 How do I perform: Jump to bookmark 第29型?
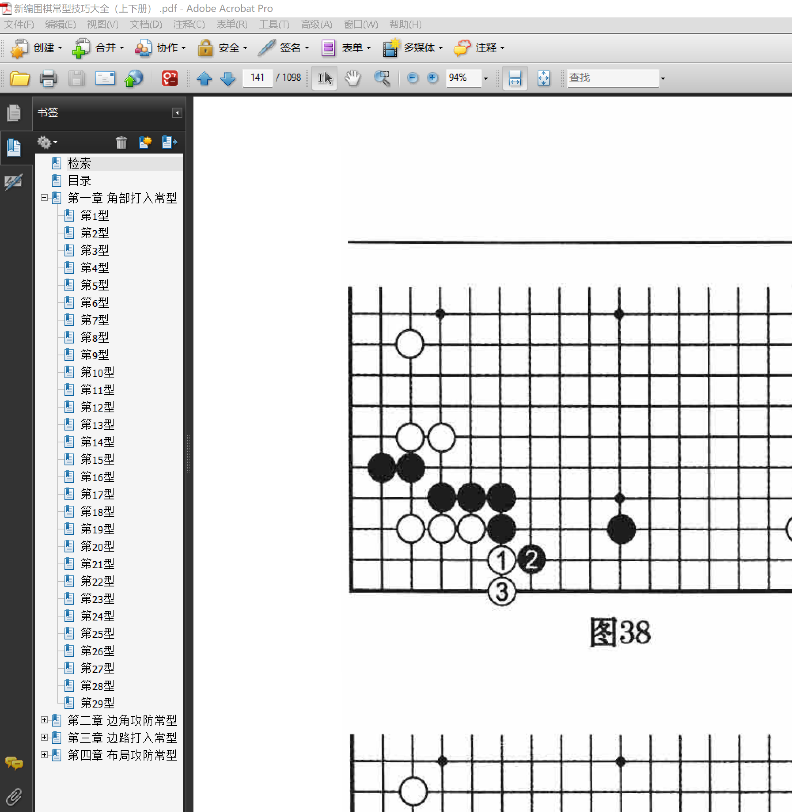97,703
